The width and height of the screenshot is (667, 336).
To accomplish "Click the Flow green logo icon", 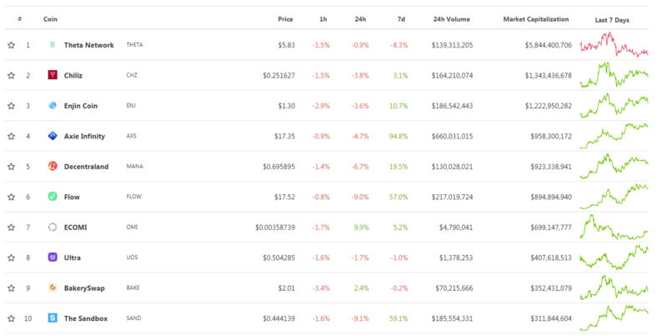I will point(53,197).
